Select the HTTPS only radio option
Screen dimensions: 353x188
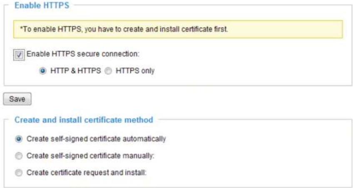[108, 71]
